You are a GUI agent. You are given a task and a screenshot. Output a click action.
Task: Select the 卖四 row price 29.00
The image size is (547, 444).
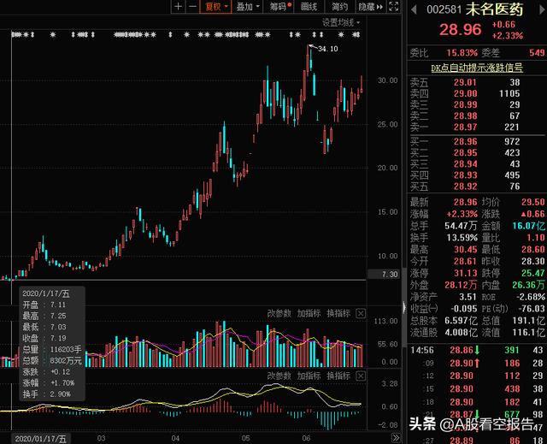(x=465, y=93)
